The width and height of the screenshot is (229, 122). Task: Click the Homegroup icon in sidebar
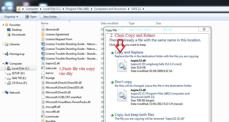click(7, 54)
